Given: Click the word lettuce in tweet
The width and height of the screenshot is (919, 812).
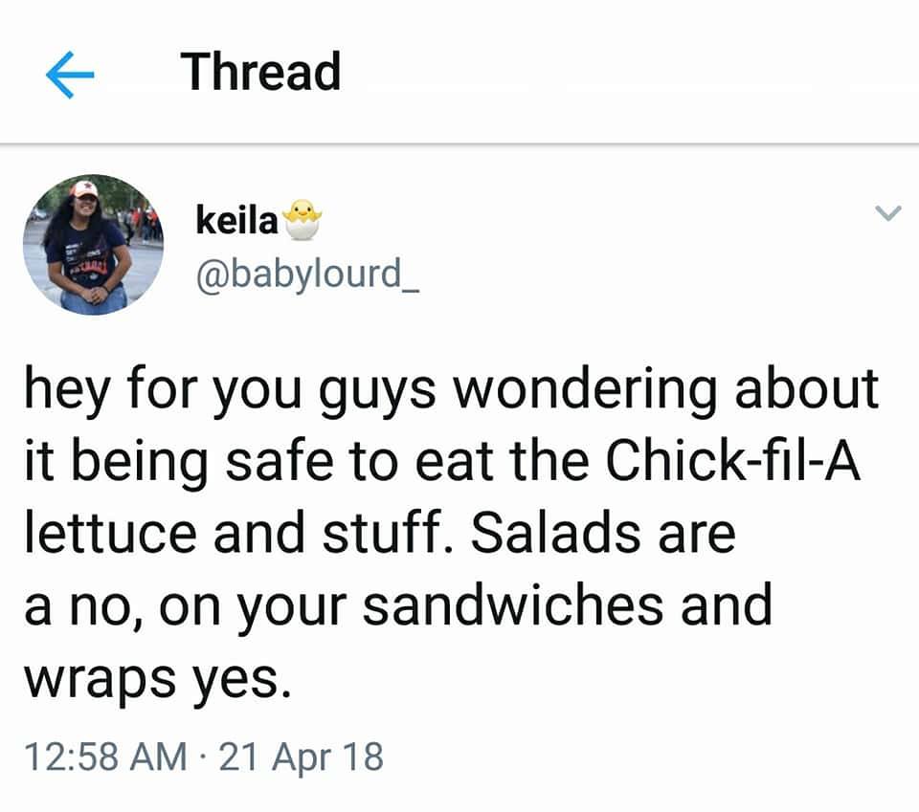Looking at the screenshot, I should [x=111, y=532].
